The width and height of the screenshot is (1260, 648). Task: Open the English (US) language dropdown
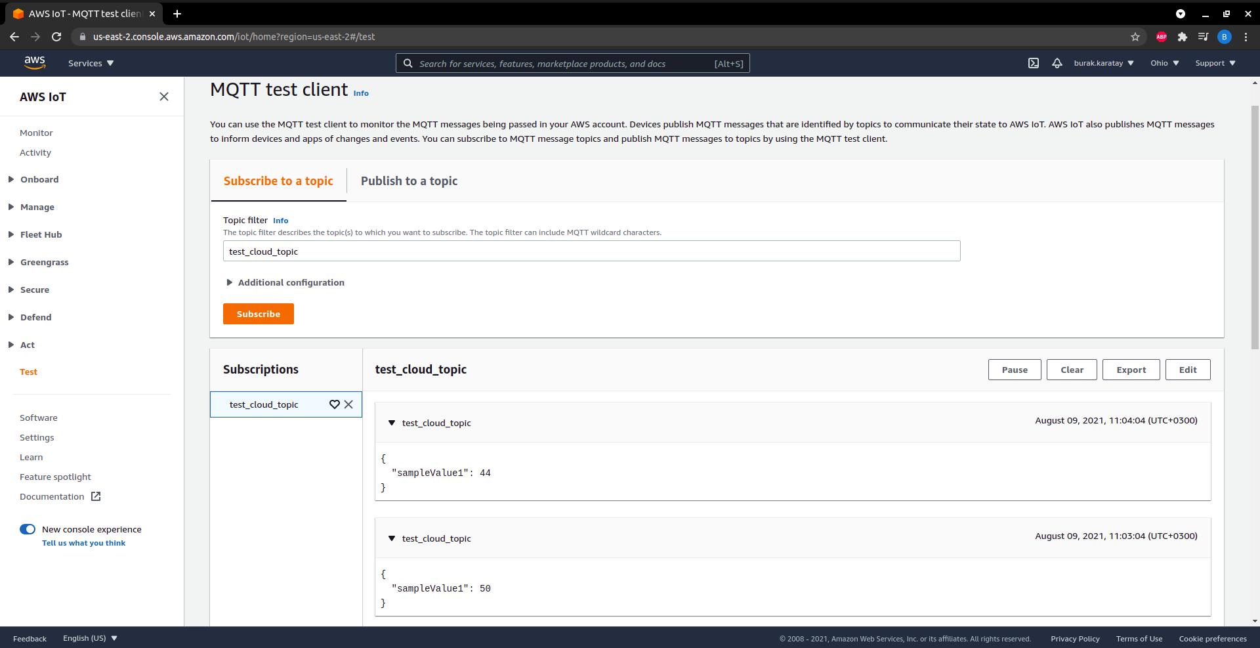tap(90, 638)
